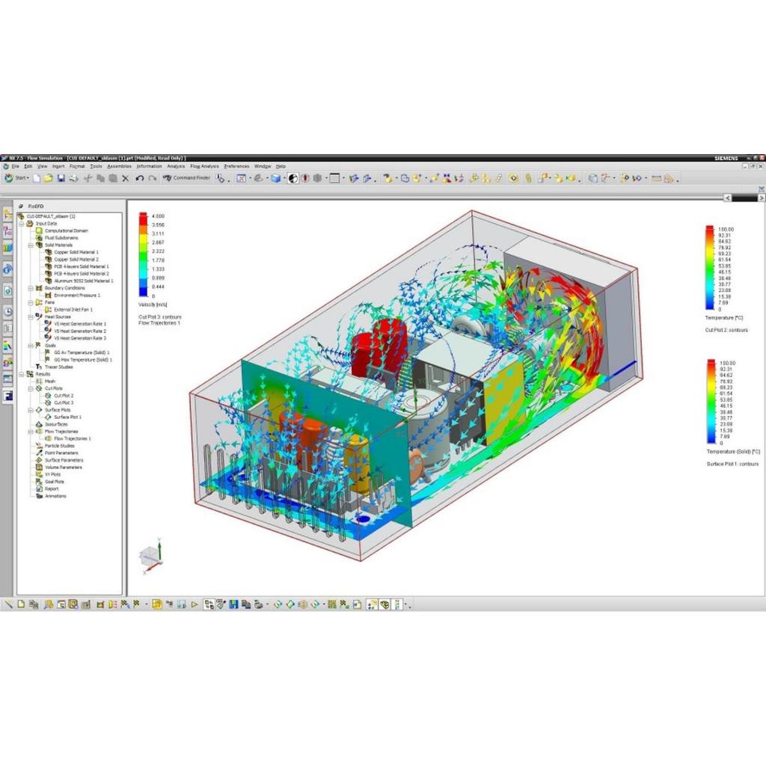This screenshot has width=766, height=766.
Task: Open the Start dropdown button
Action: pos(16,178)
